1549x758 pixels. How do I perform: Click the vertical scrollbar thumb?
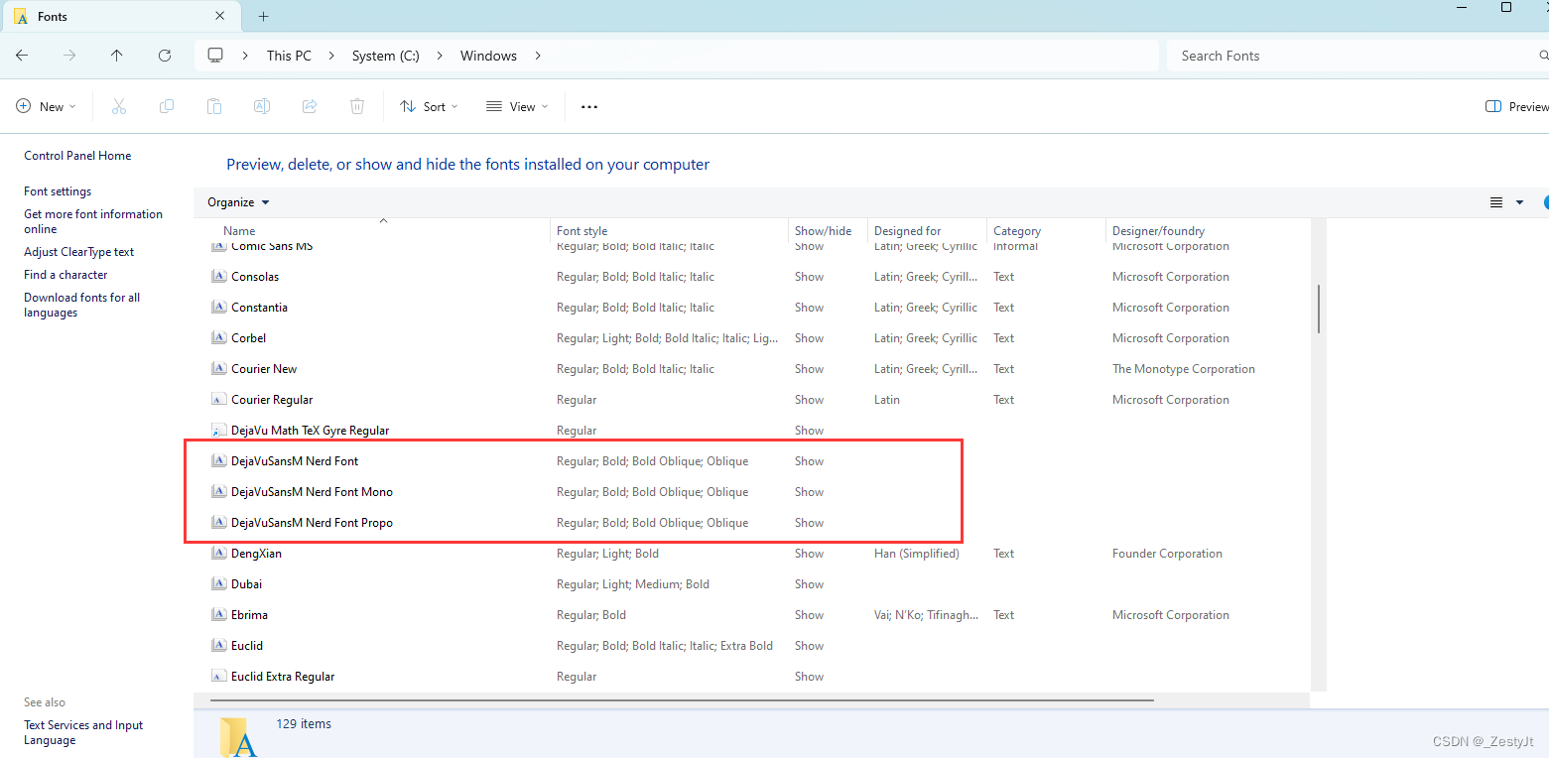[1318, 309]
